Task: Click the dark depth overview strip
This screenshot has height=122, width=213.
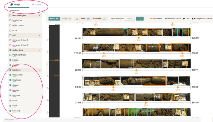Action: click(x=54, y=71)
